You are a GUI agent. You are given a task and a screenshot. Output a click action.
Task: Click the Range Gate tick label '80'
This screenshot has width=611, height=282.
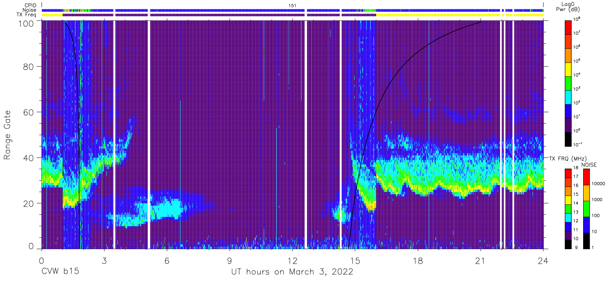click(29, 67)
